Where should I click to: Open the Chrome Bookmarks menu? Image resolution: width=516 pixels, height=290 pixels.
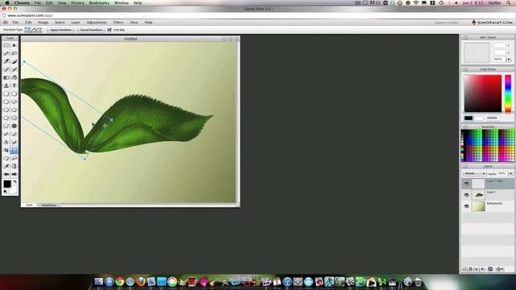tap(99, 3)
